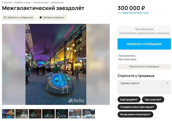
Task: Subscribe via Подписаться на продавца button
Action: pyautogui.click(x=144, y=66)
